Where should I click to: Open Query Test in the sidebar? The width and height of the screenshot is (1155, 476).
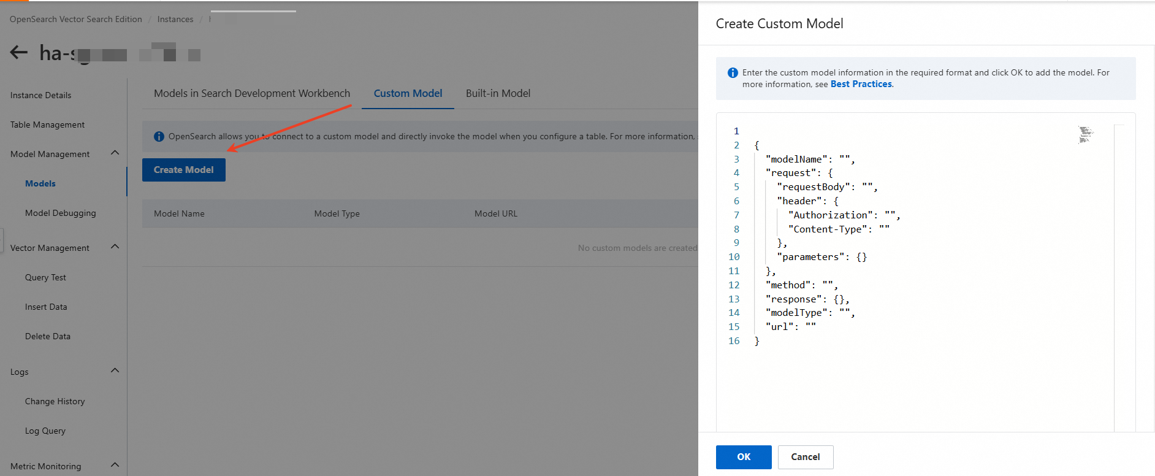[45, 277]
